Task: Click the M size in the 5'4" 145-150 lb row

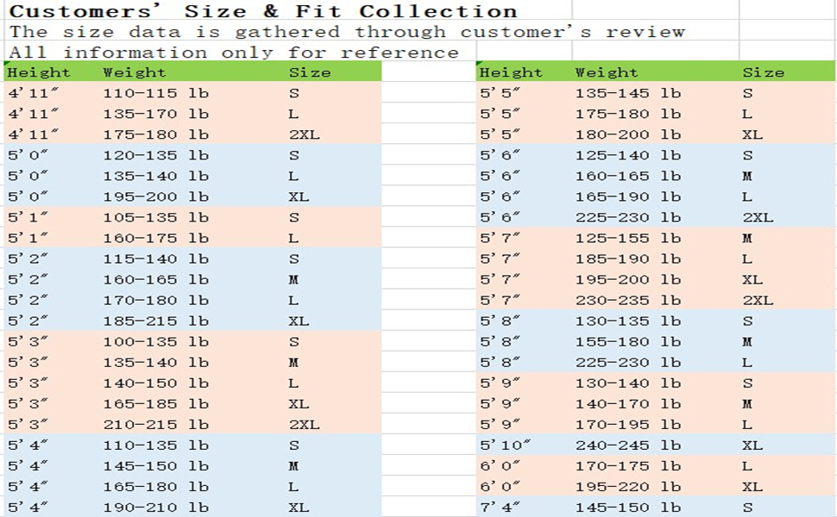Action: (x=293, y=466)
